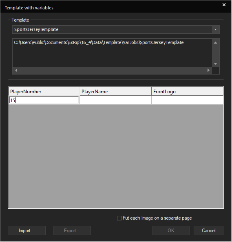Click the horizontal scroll right arrow
This screenshot has width=232, height=242.
click(208, 70)
